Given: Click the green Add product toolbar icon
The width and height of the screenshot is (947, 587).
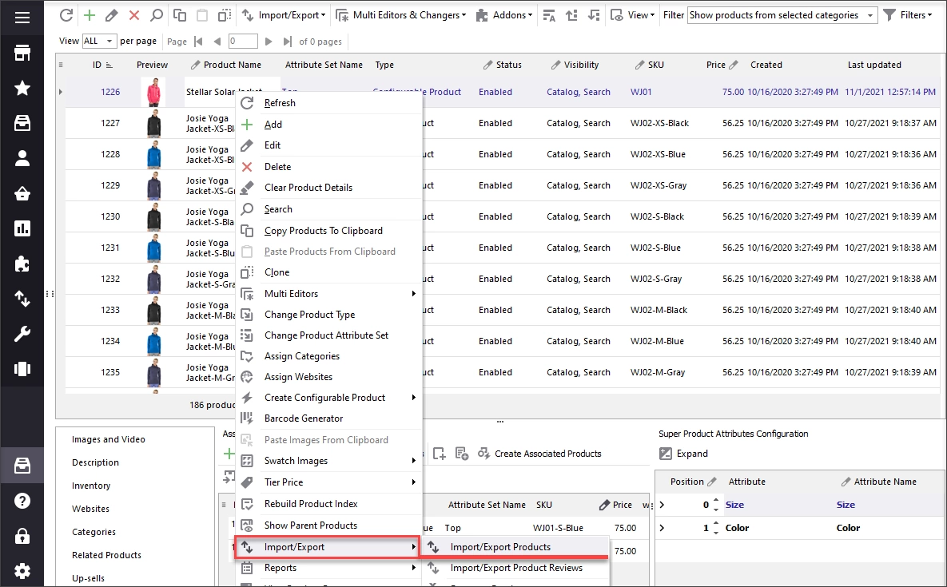Looking at the screenshot, I should point(90,15).
